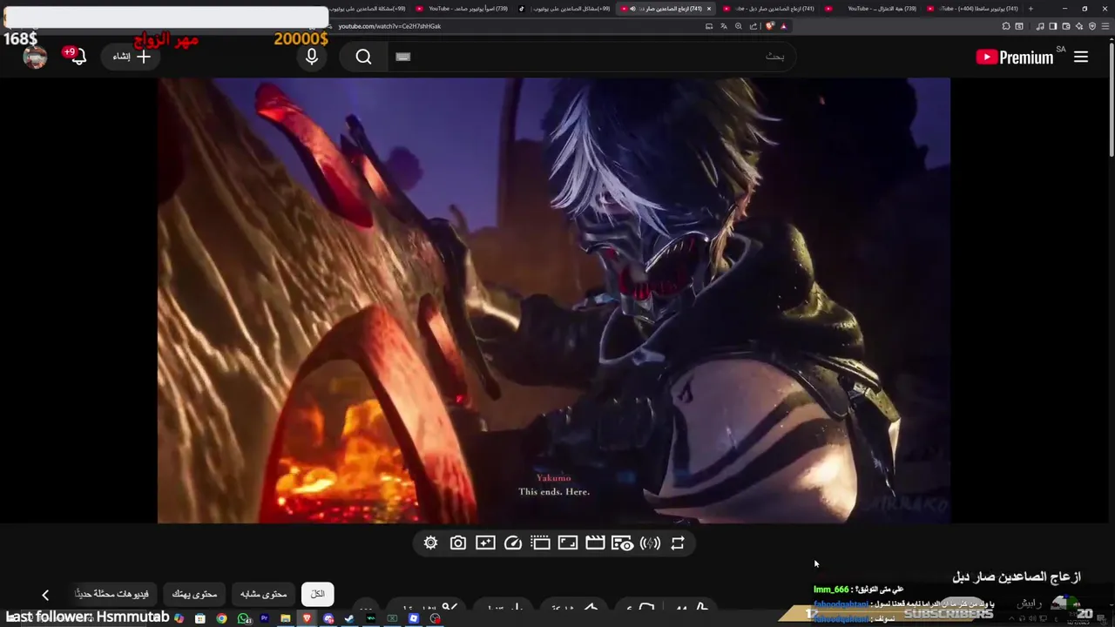Image resolution: width=1115 pixels, height=627 pixels.
Task: Toggle the fullscreen-window frame icon
Action: pyautogui.click(x=568, y=543)
